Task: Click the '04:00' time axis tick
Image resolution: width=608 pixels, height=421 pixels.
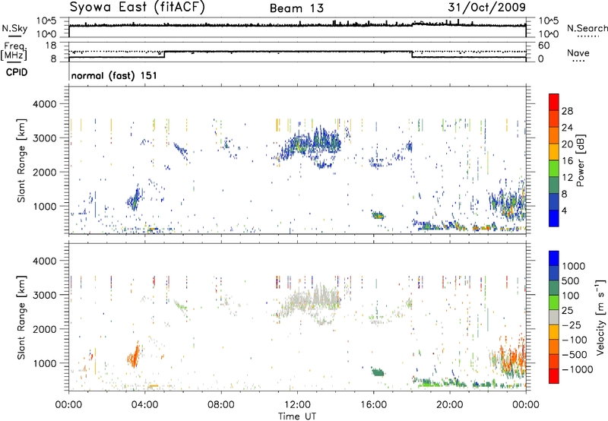Action: click(x=144, y=405)
